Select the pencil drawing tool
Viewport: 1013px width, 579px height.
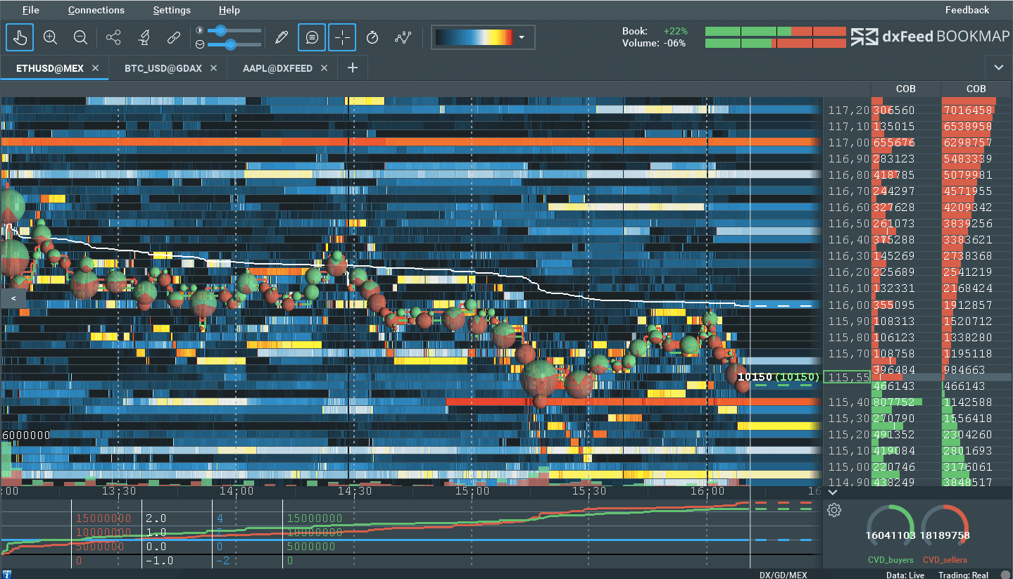point(282,37)
